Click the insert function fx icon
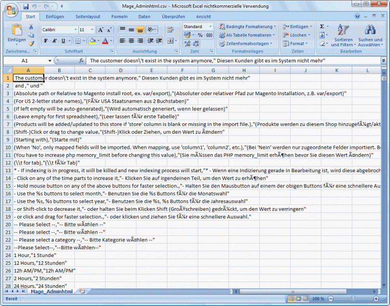 pyautogui.click(x=81, y=60)
